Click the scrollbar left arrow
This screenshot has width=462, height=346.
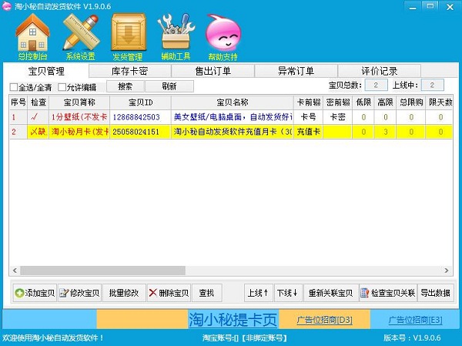click(15, 270)
